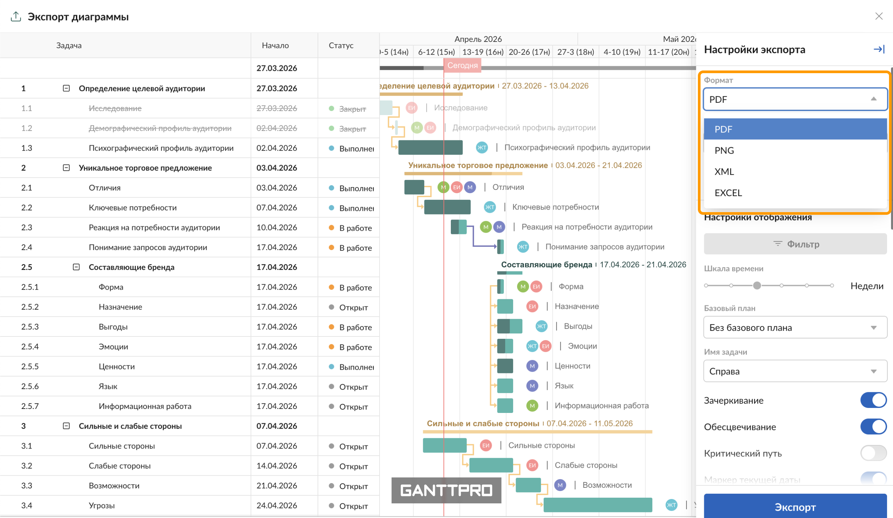Click the upload icon beside Экспорт диаграммы
Screen dimensions: 893x518
pyautogui.click(x=16, y=16)
